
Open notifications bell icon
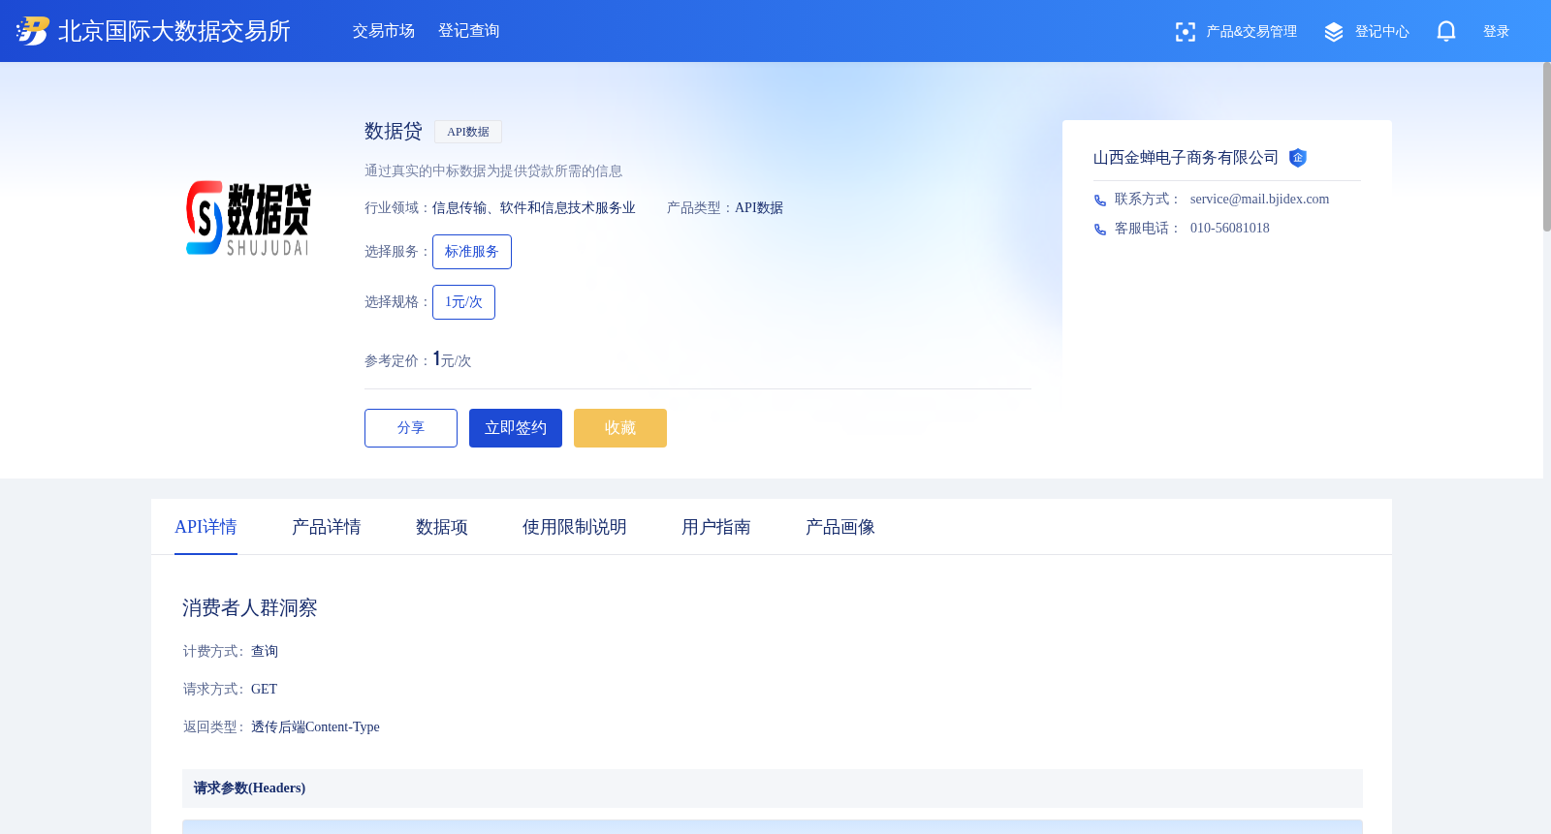1446,31
